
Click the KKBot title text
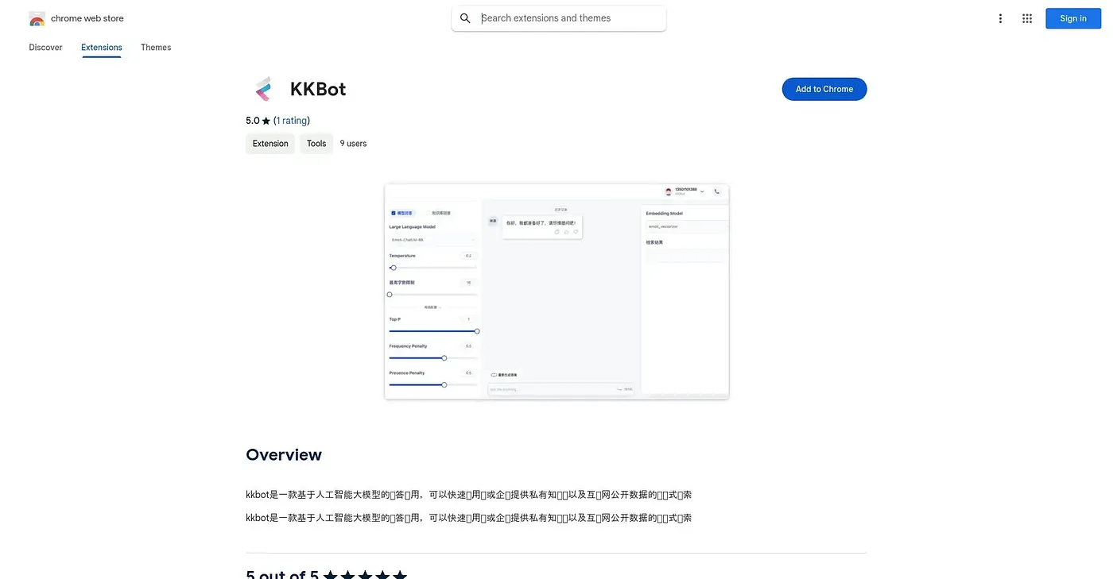click(x=318, y=89)
